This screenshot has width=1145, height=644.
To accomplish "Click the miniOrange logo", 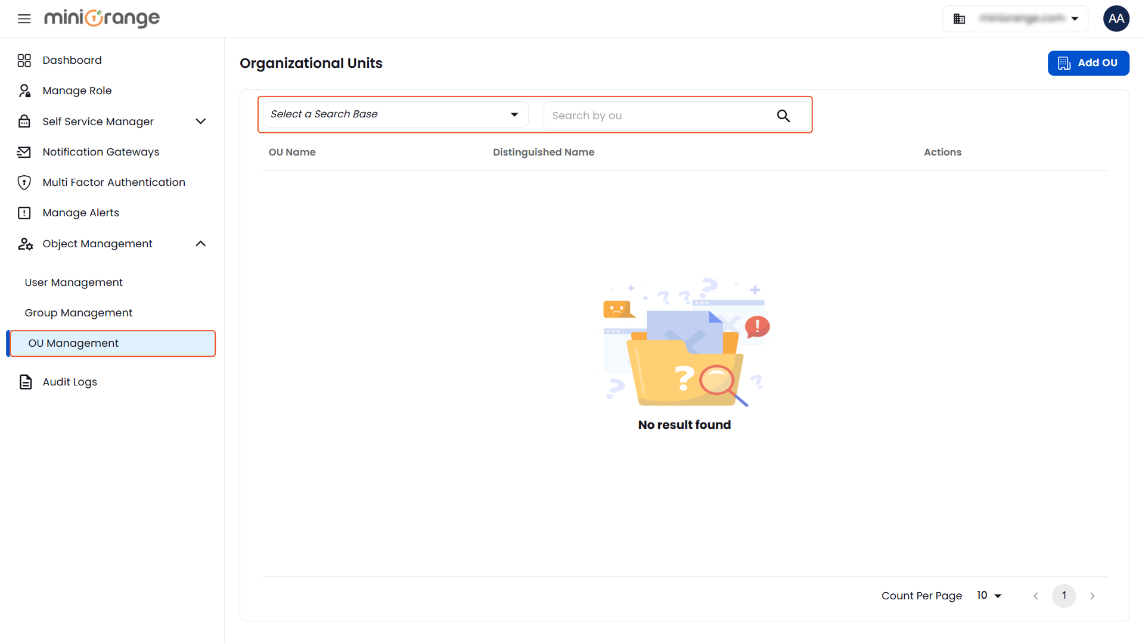I will [102, 18].
